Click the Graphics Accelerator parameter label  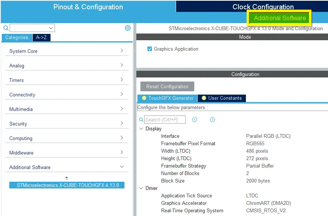point(184,203)
